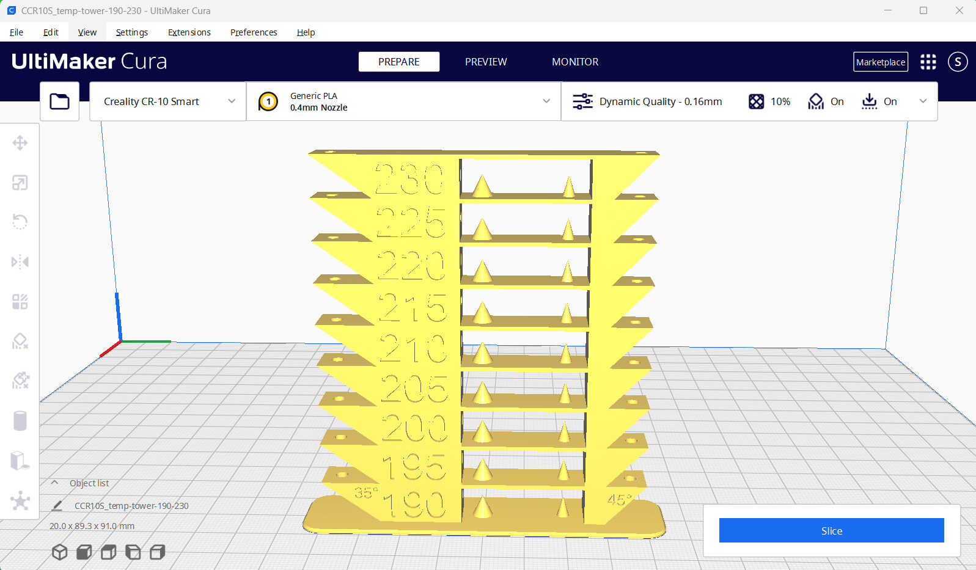Click the book-shaped plugin tool icon
This screenshot has width=976, height=570.
click(x=20, y=460)
